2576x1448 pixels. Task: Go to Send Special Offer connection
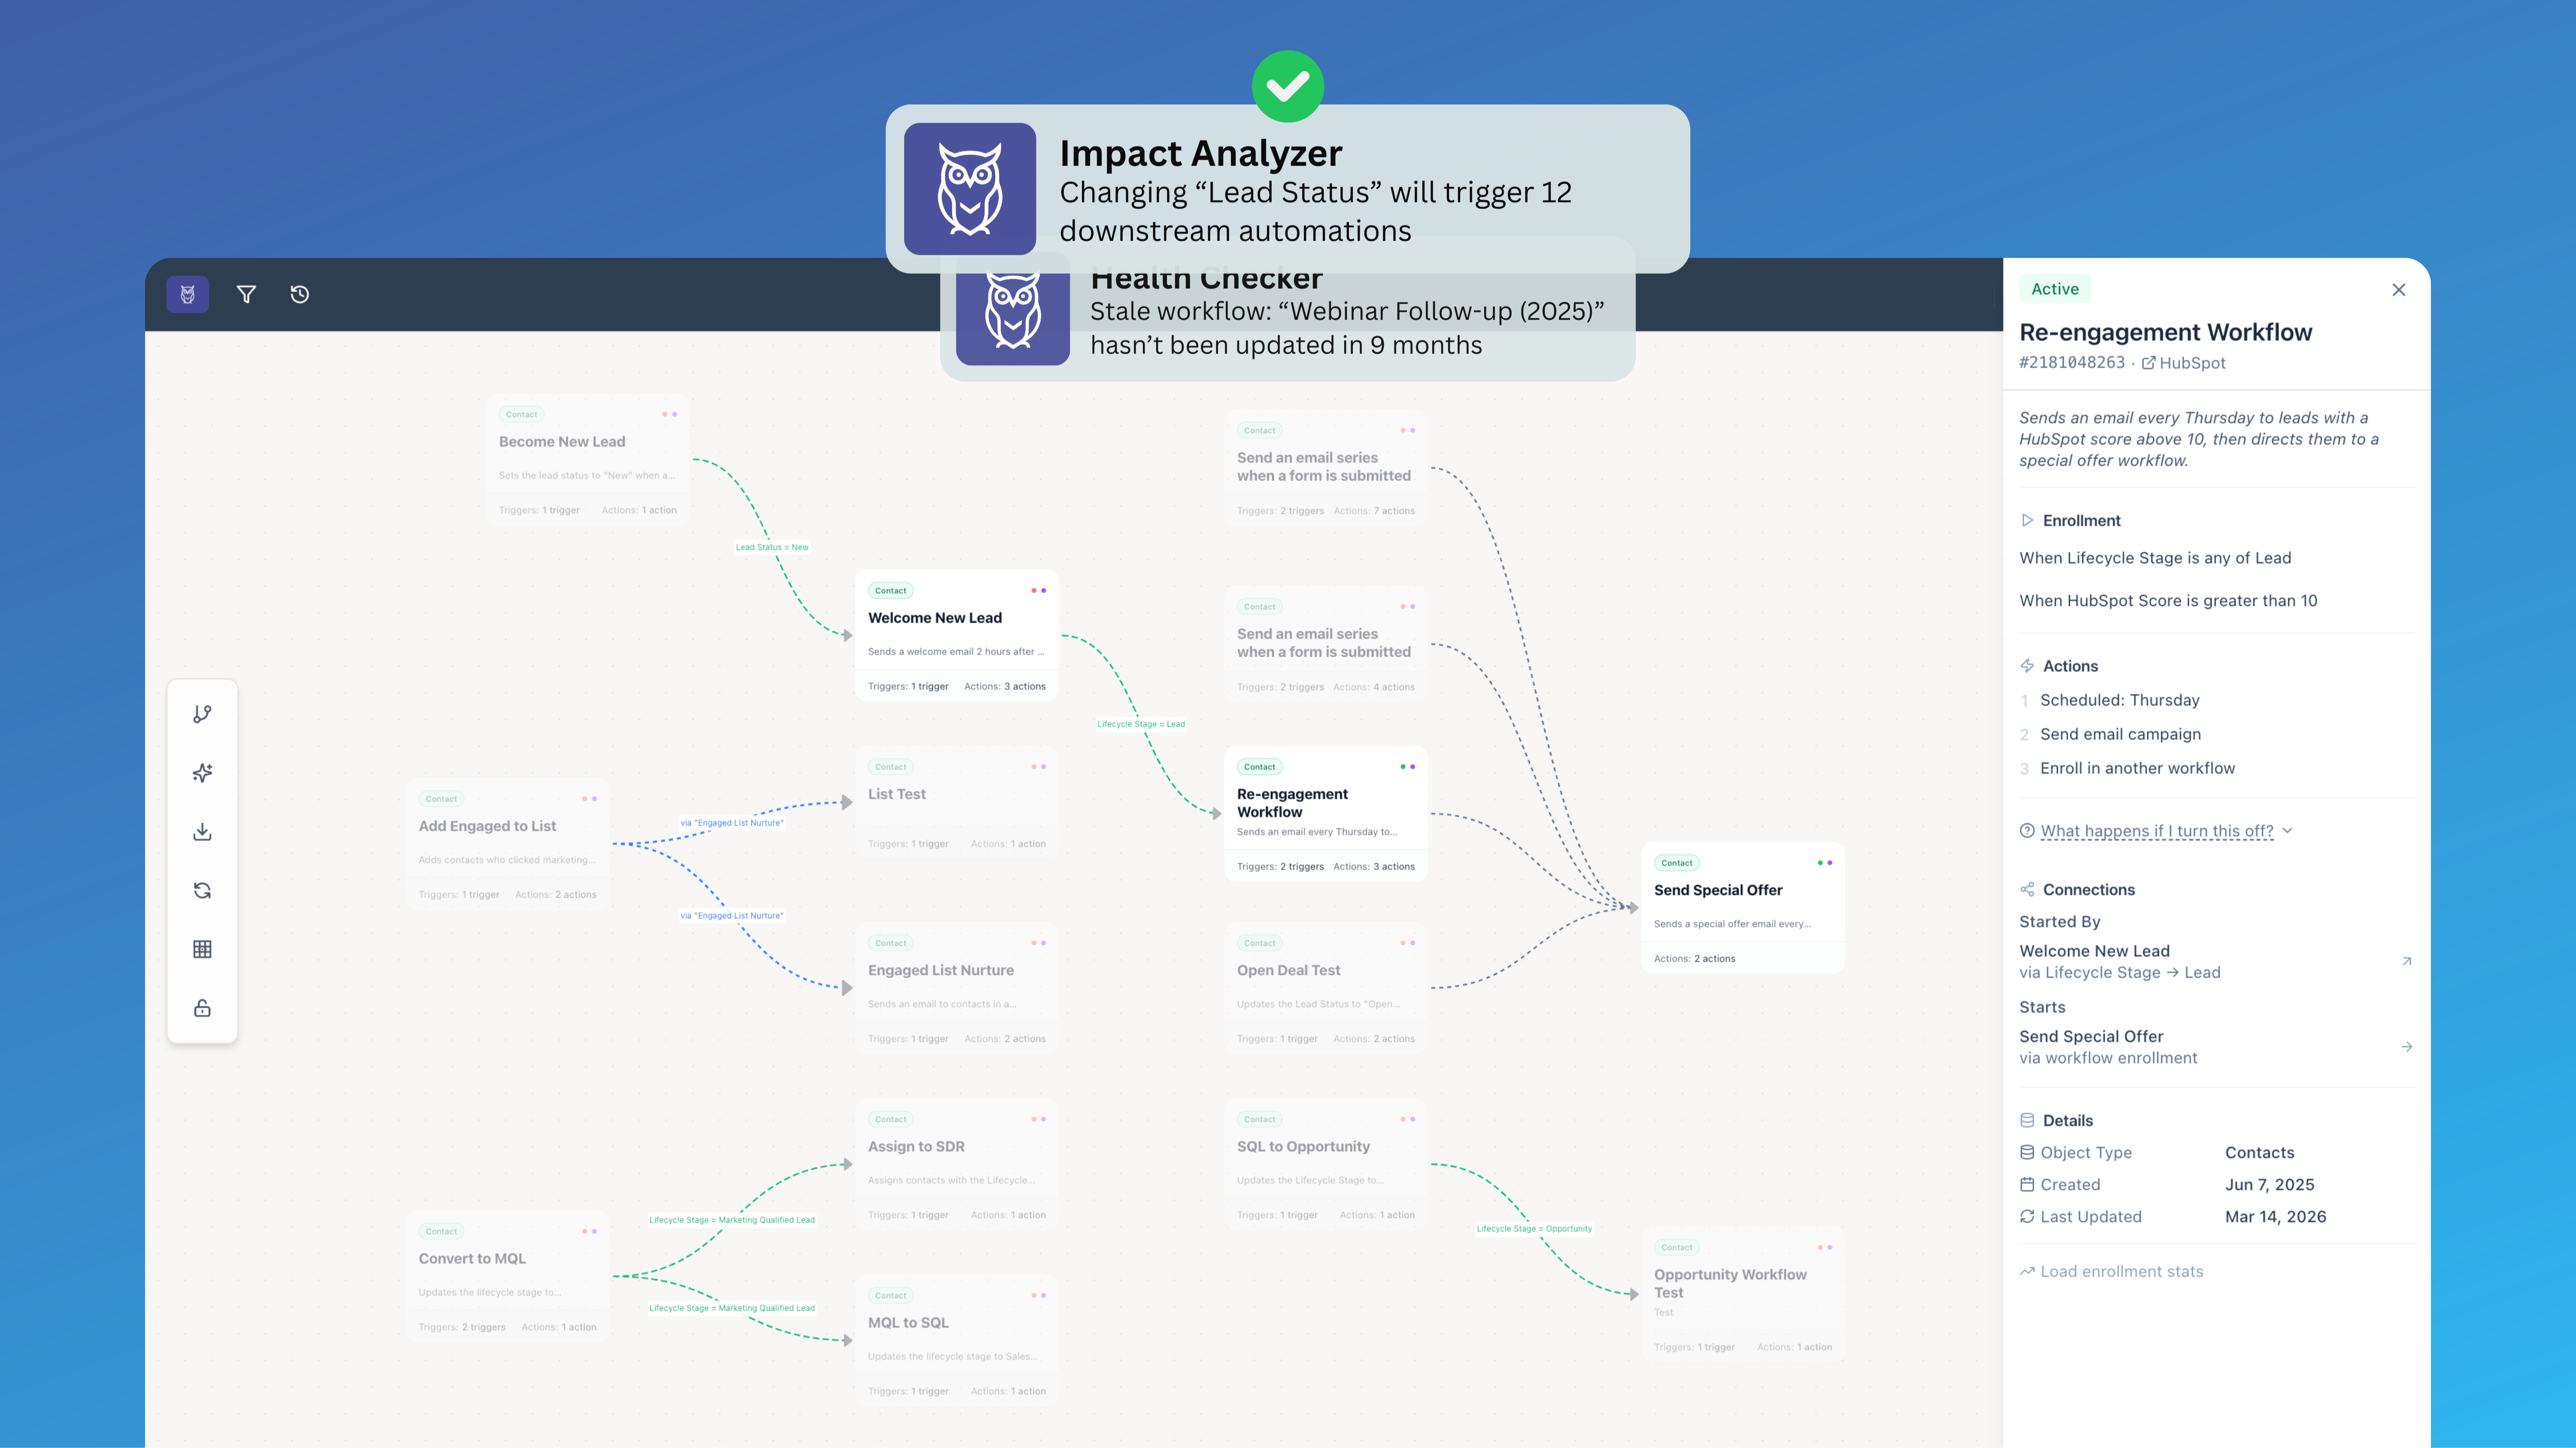[2407, 1047]
